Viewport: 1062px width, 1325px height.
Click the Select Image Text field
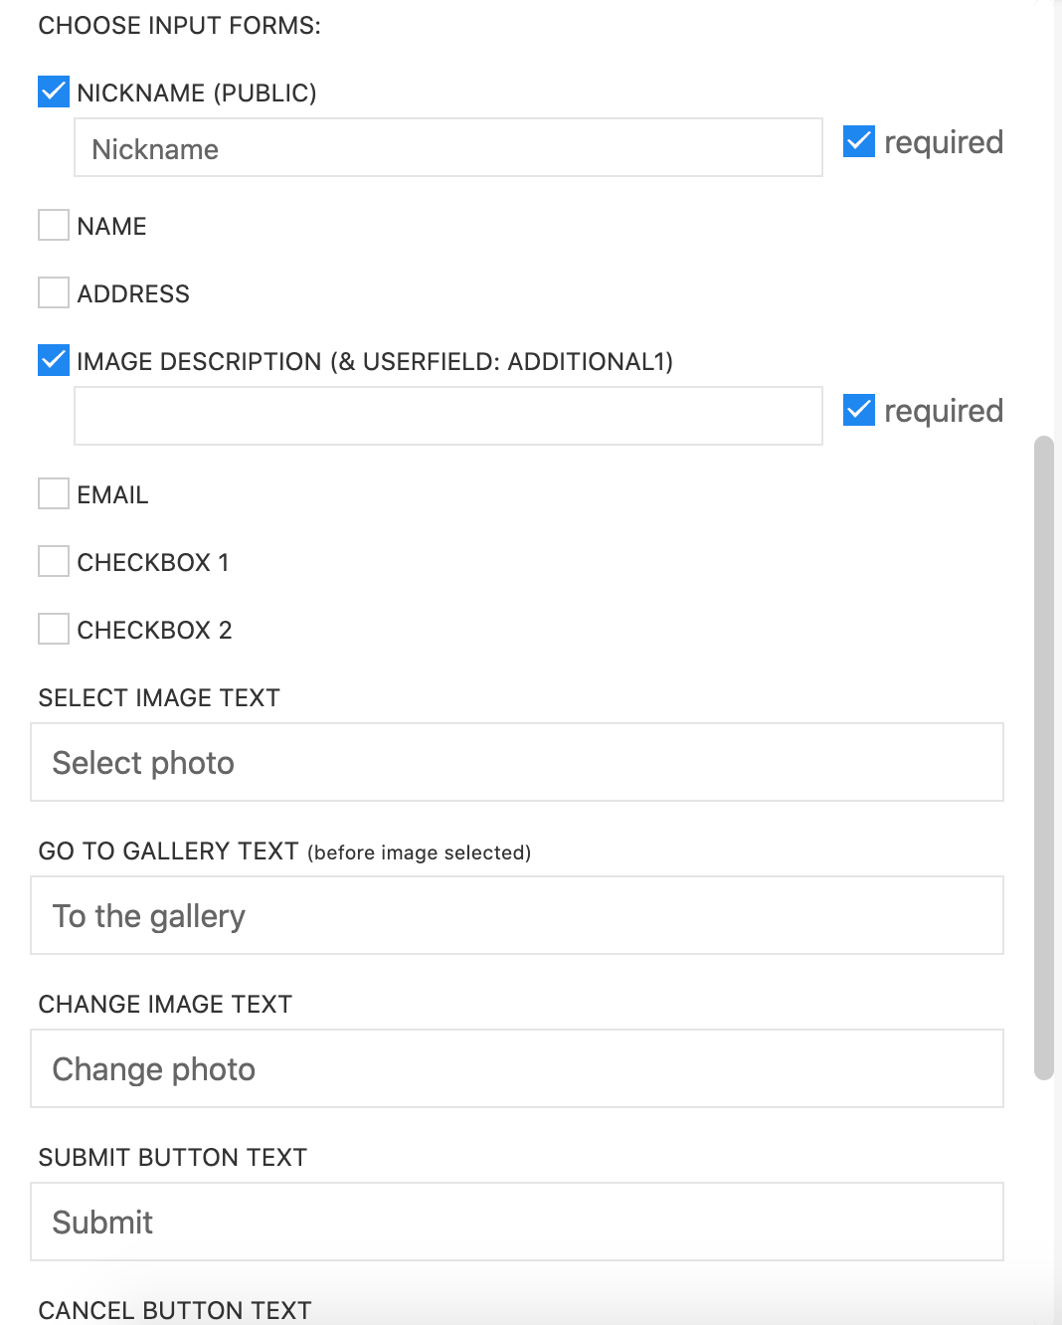[517, 762]
